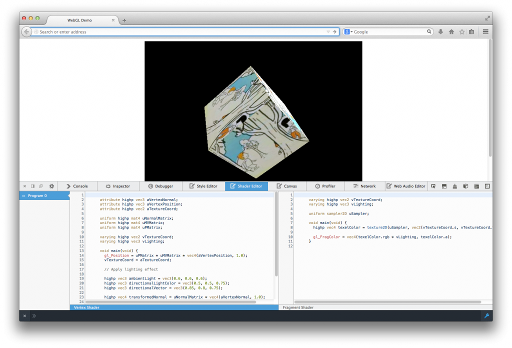The image size is (512, 348).
Task: Open a new tab with plus button
Action: (124, 20)
